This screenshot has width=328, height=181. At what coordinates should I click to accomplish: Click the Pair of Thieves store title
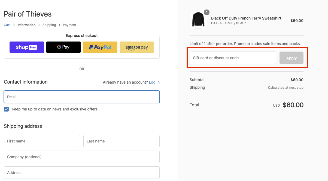tap(28, 14)
